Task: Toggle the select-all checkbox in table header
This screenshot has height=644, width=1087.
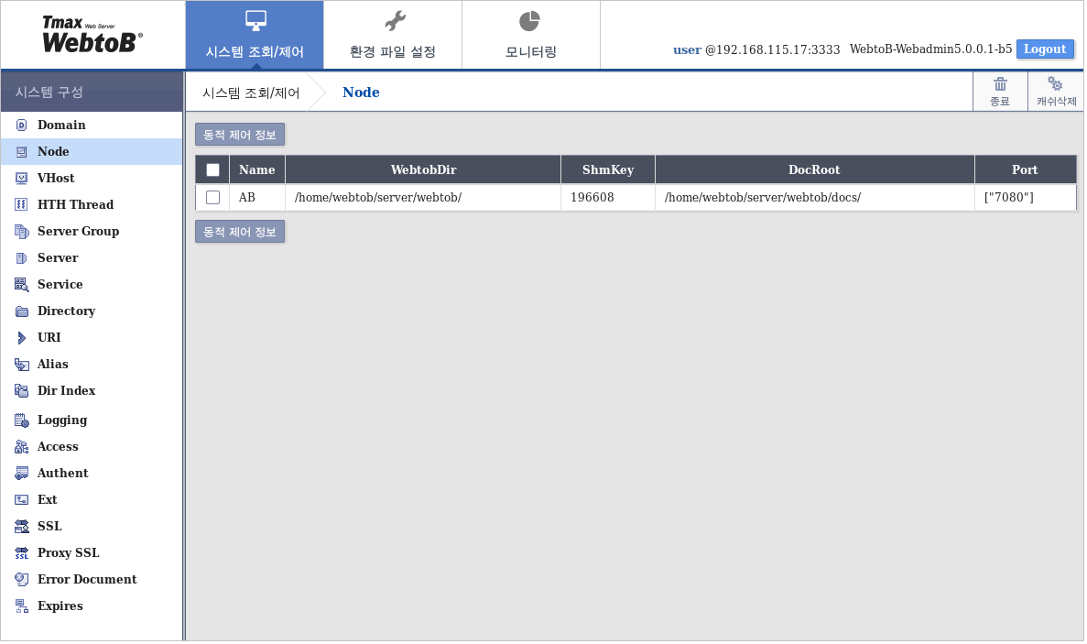Action: tap(212, 169)
